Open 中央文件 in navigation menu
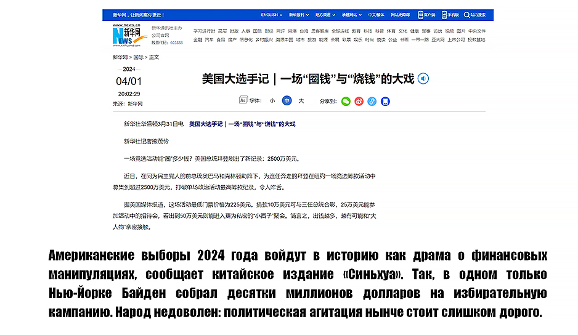Image resolution: width=578 pixels, height=335 pixels. tap(476, 31)
